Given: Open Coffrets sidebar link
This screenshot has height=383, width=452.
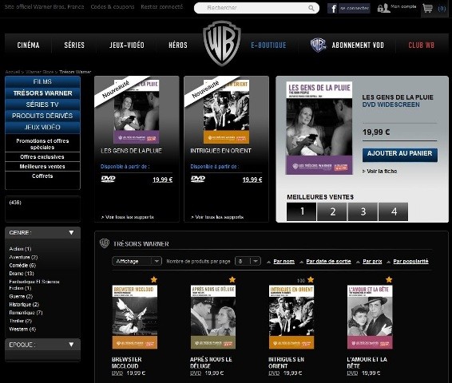Looking at the screenshot, I should pyautogui.click(x=42, y=176).
